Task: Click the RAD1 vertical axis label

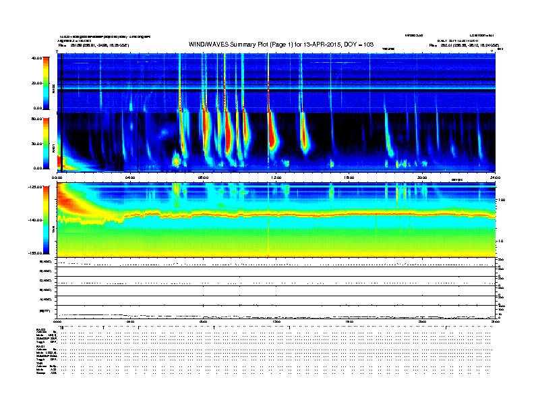Action: pyautogui.click(x=53, y=148)
